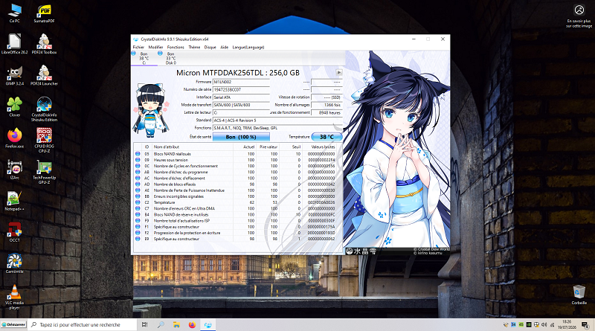
Task: Select row 'Nombre de Cycles en fonctionnement'
Action: (x=234, y=166)
